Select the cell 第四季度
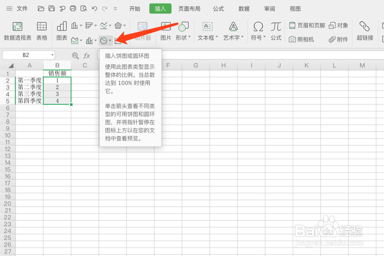The image size is (384, 256). (30, 101)
